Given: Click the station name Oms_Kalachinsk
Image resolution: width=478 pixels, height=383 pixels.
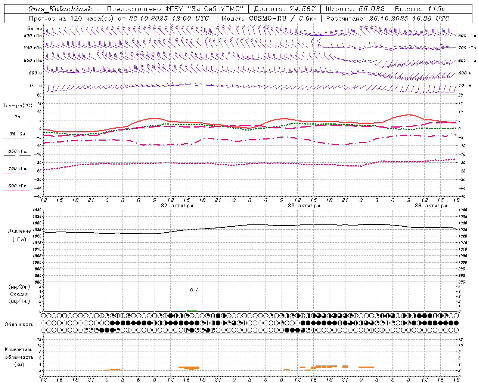Looking at the screenshot, I should [x=60, y=9].
